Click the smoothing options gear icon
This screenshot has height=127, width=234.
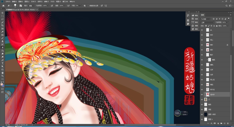tap(84, 6)
